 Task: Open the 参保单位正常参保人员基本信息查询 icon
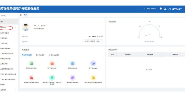[x=52, y=78]
